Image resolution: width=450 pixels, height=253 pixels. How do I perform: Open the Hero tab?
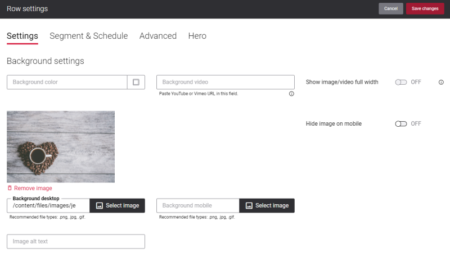pyautogui.click(x=197, y=36)
